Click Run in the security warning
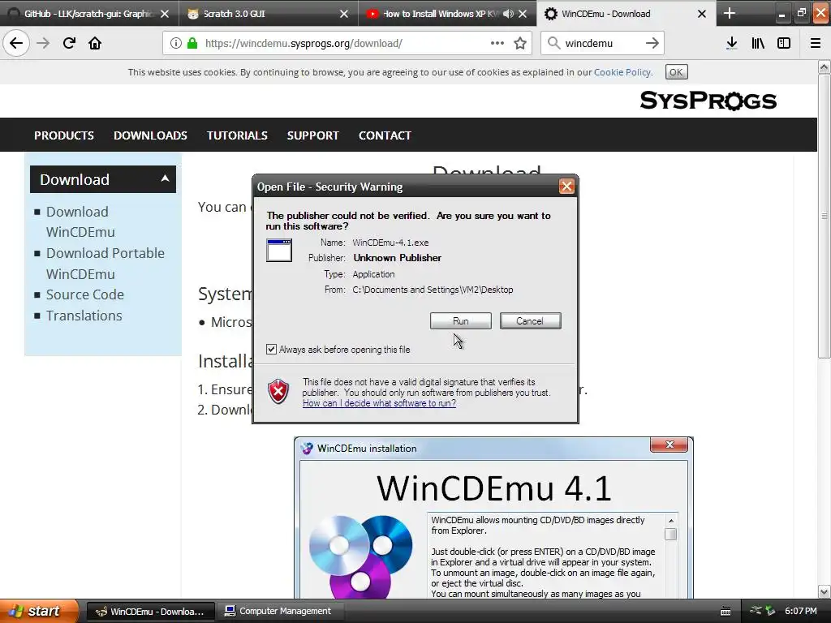831x623 pixels. point(461,321)
